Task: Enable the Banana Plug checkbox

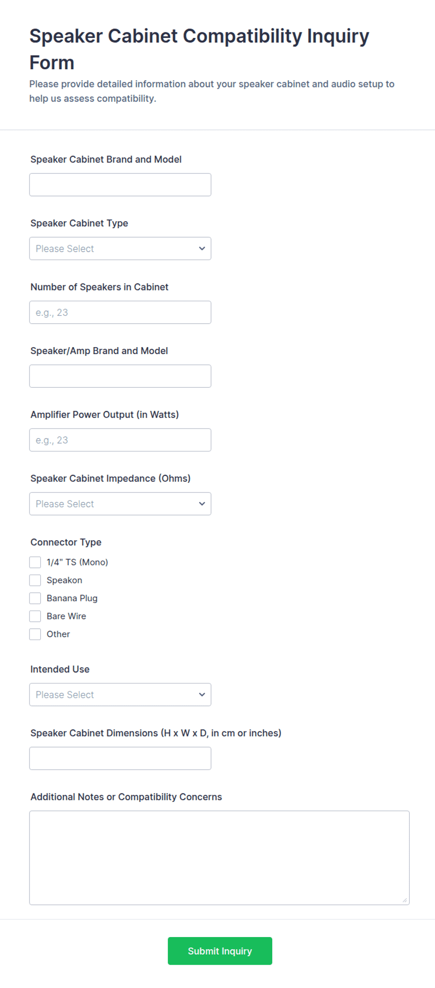Action: pos(35,598)
